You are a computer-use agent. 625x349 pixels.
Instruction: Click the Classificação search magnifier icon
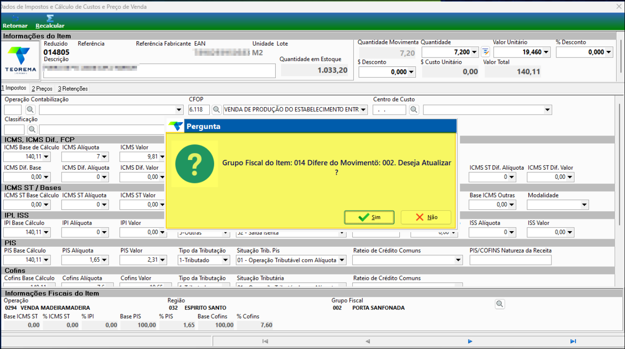click(x=32, y=129)
